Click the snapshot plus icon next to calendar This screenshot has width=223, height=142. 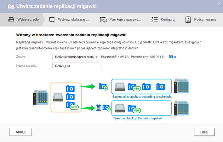pos(107,108)
